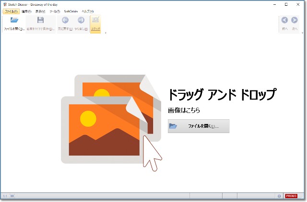Open the ツール(T) menu
307x202 pixels.
[55, 11]
